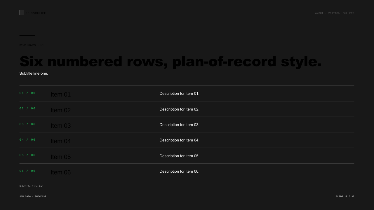This screenshot has height=210, width=374.
Task: Click Description for item 05
Action: pyautogui.click(x=179, y=156)
